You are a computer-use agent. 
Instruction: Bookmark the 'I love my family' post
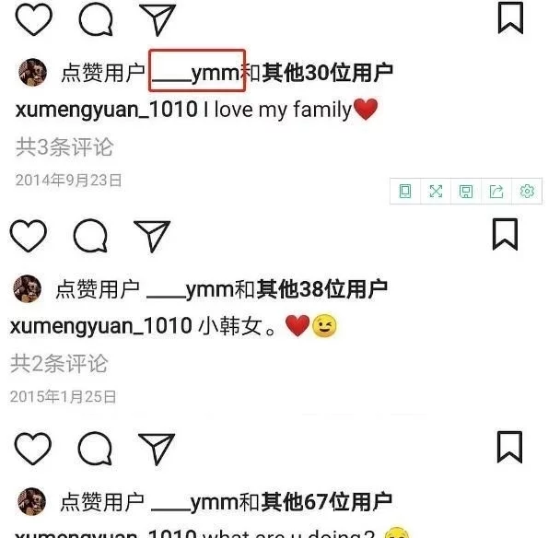(510, 18)
